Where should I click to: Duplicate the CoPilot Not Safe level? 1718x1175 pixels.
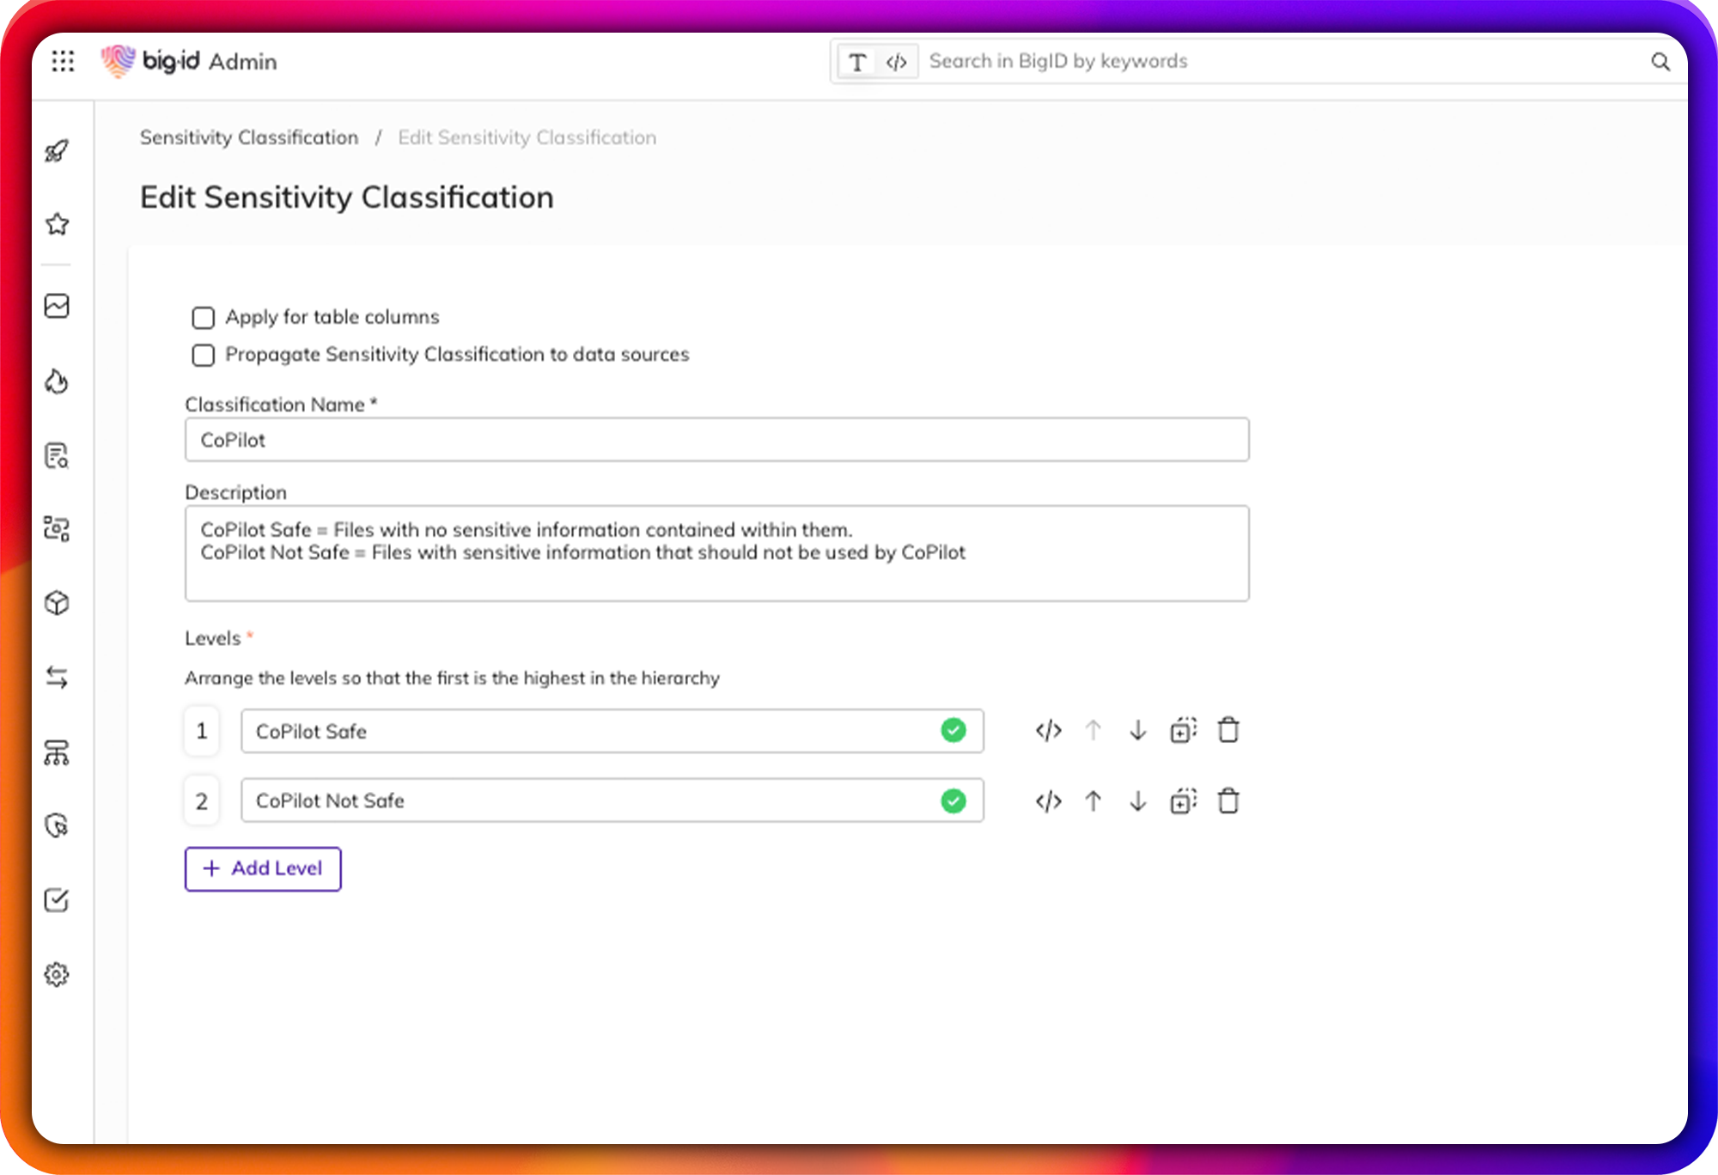click(x=1183, y=801)
